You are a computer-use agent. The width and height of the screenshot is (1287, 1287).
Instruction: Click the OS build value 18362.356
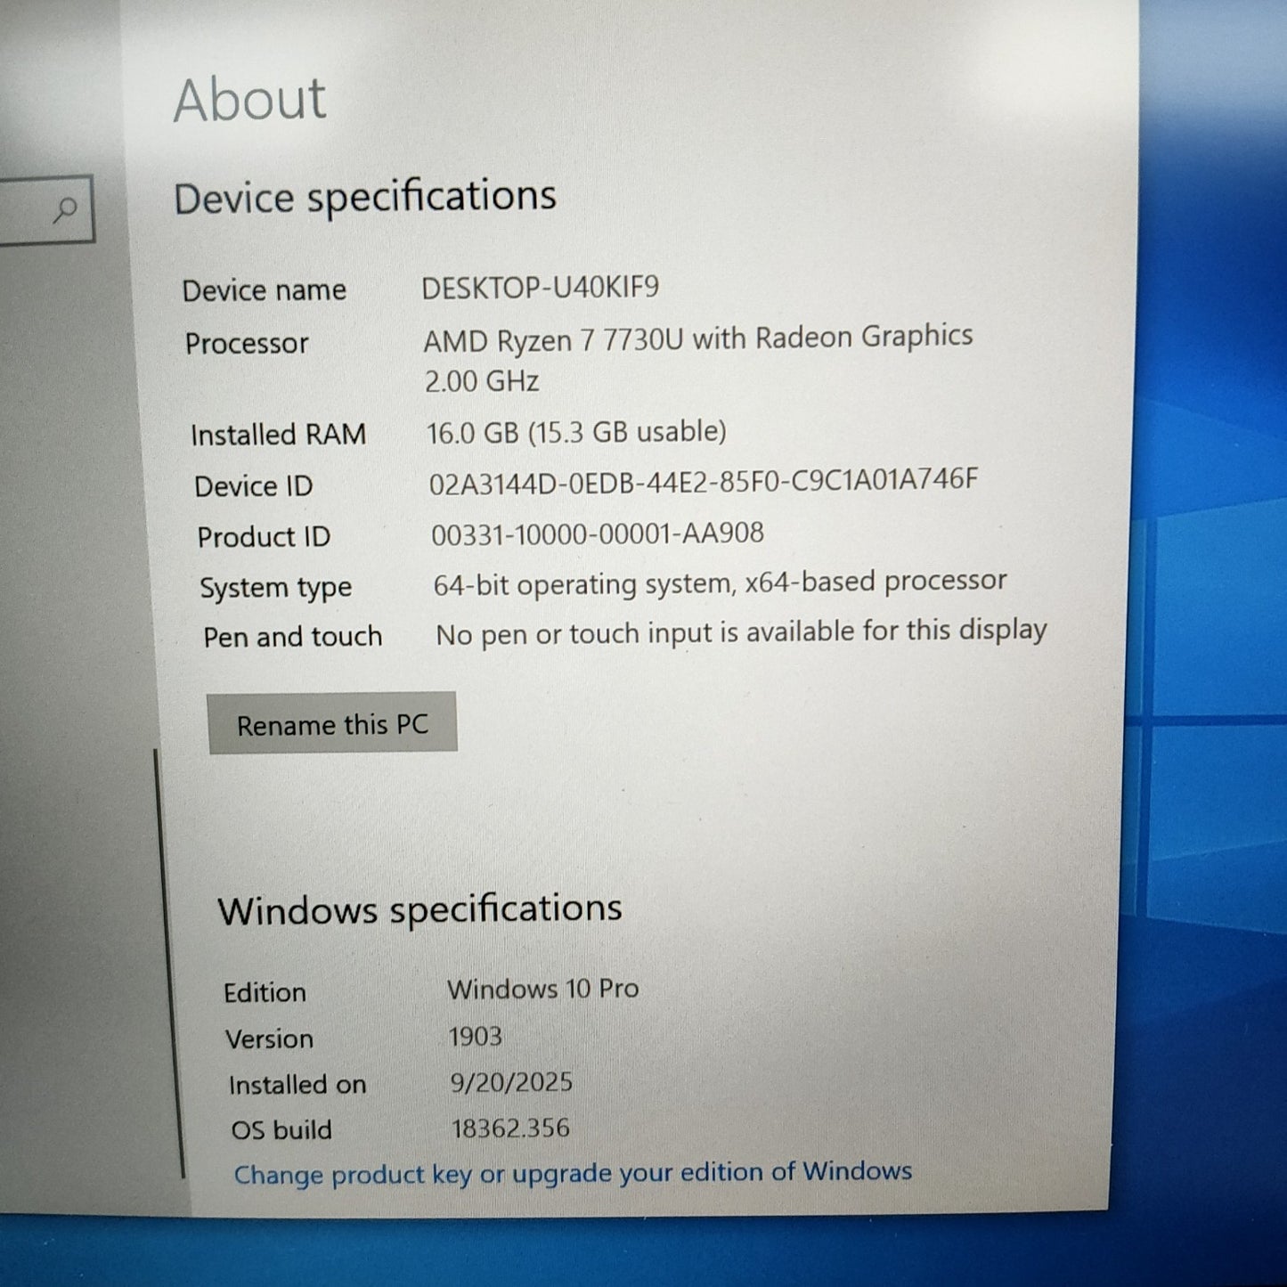pyautogui.click(x=510, y=1128)
